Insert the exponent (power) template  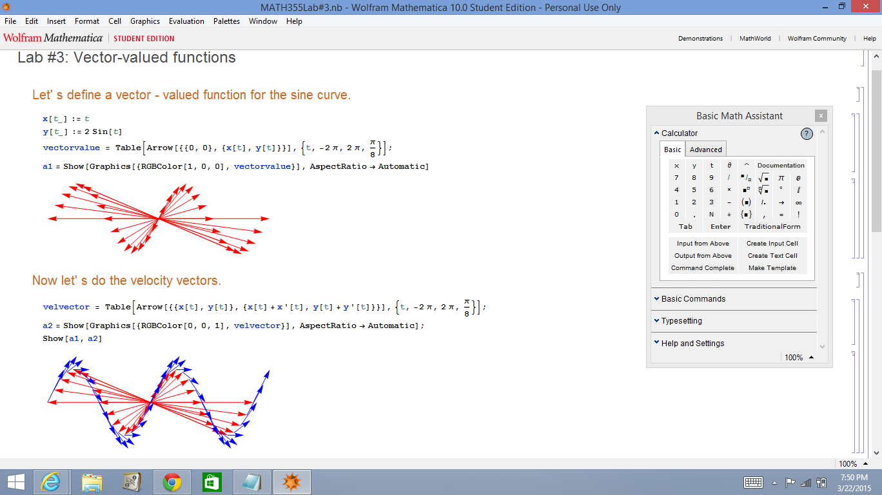pyautogui.click(x=747, y=189)
